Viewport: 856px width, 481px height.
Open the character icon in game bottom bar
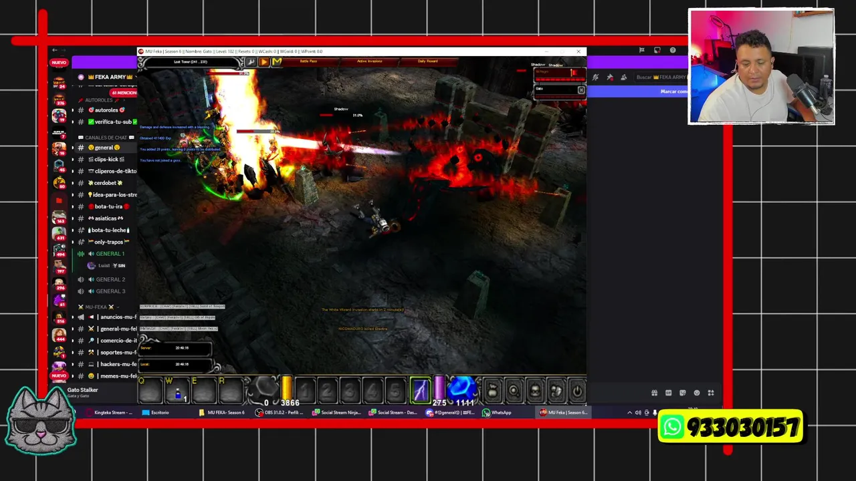pyautogui.click(x=535, y=391)
